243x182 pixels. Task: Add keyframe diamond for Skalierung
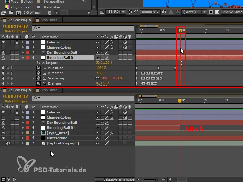(x=8, y=78)
